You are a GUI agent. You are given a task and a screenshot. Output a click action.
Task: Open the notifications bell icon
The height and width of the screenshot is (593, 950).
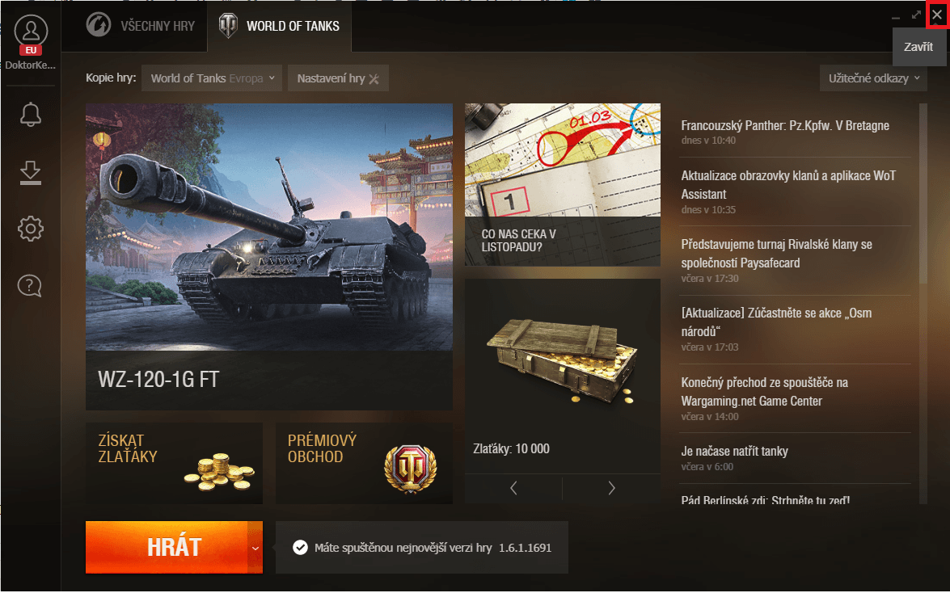30,115
